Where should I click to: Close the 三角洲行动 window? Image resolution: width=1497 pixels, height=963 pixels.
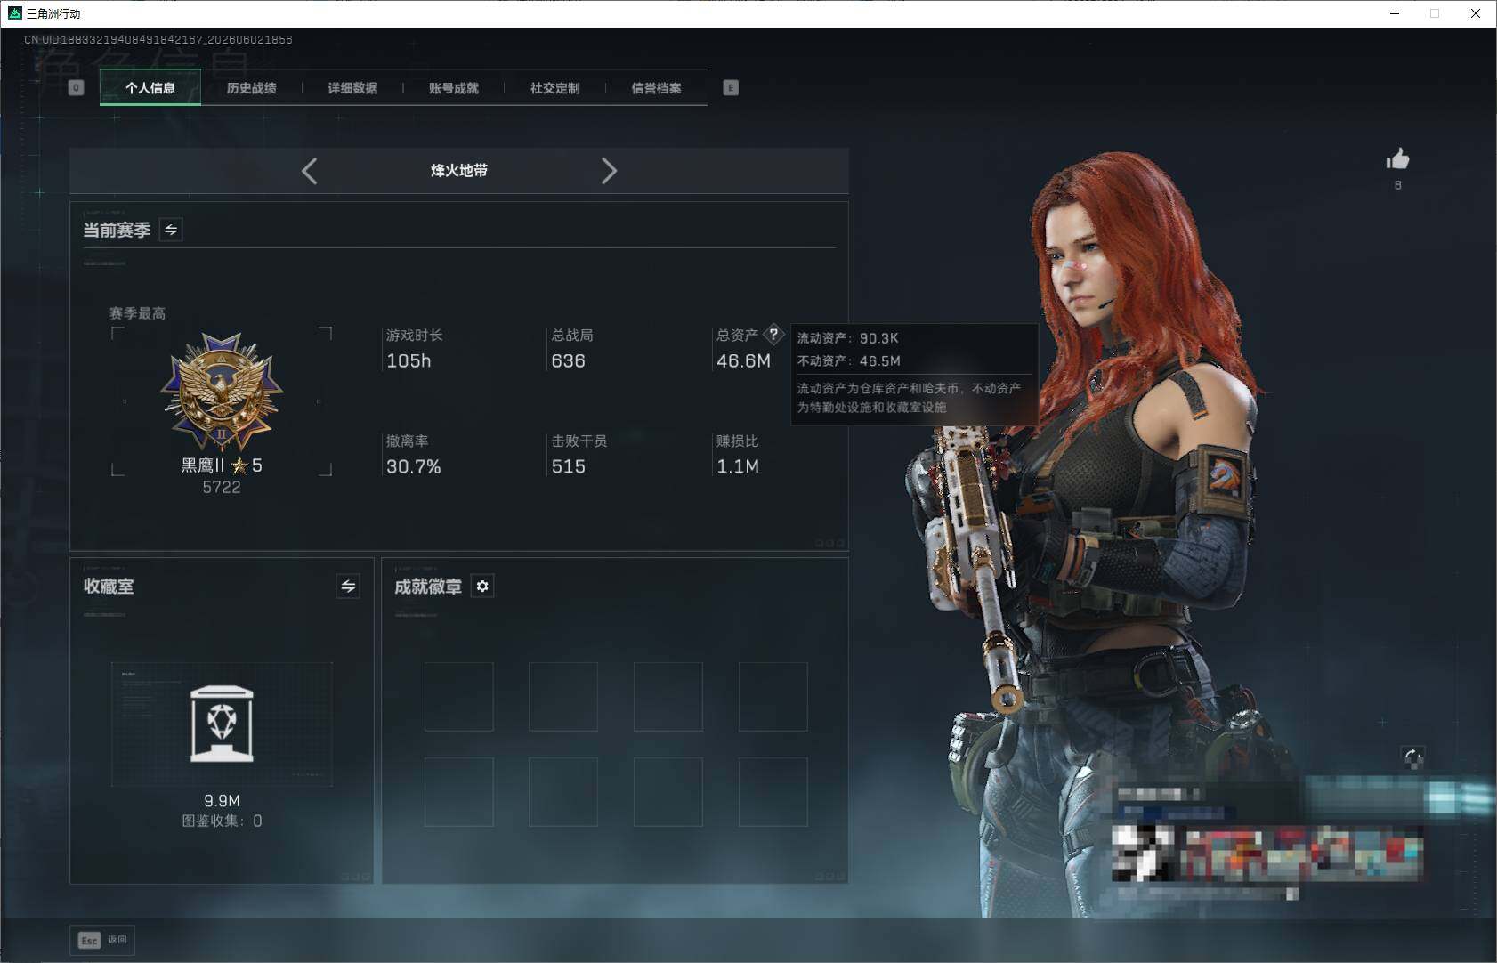point(1476,13)
